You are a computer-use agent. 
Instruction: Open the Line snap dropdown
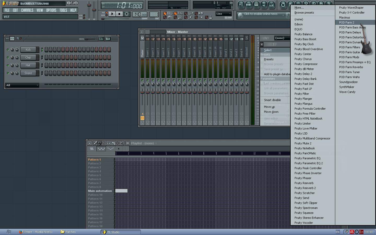click(224, 14)
